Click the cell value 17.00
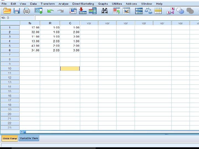This screenshot has width=199, height=149. 30,28
